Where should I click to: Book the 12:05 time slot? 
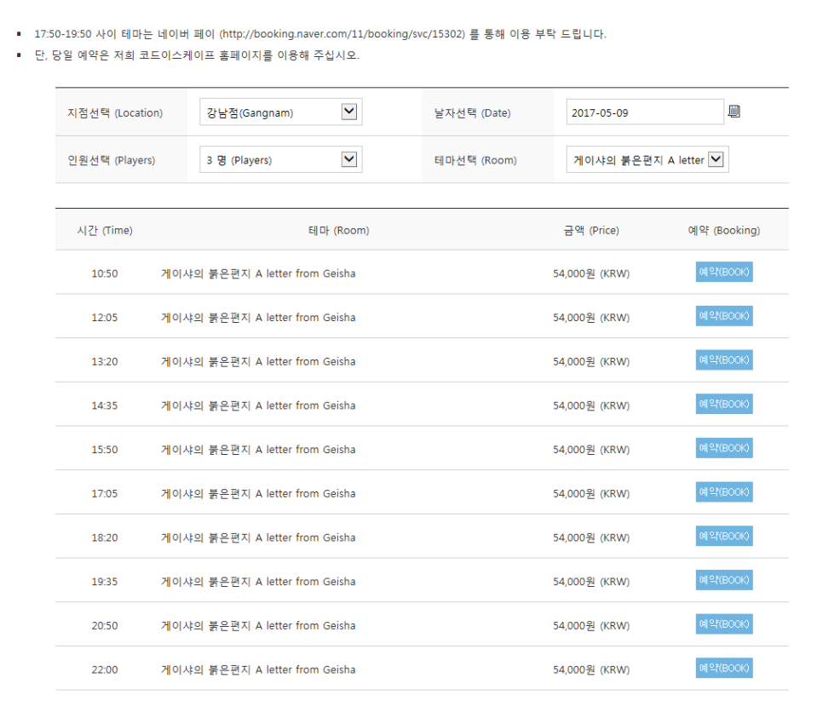tap(724, 316)
